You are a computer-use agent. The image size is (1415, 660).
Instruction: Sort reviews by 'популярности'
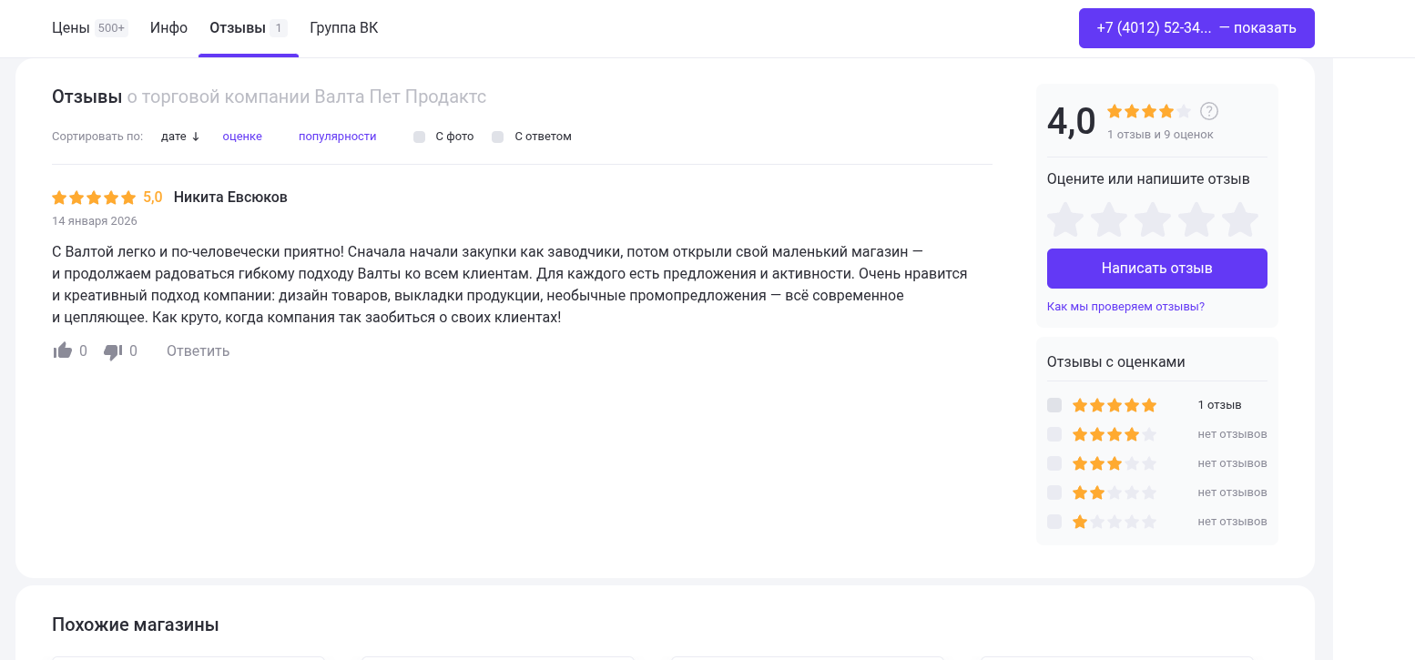tap(338, 137)
